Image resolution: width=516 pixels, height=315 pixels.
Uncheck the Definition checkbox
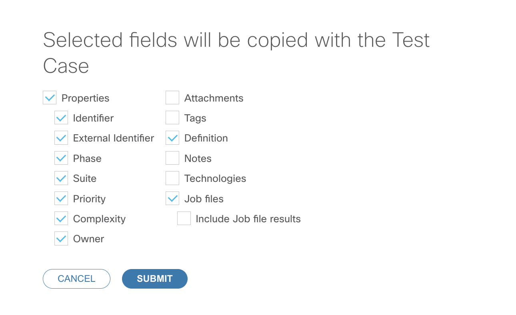[x=172, y=138]
